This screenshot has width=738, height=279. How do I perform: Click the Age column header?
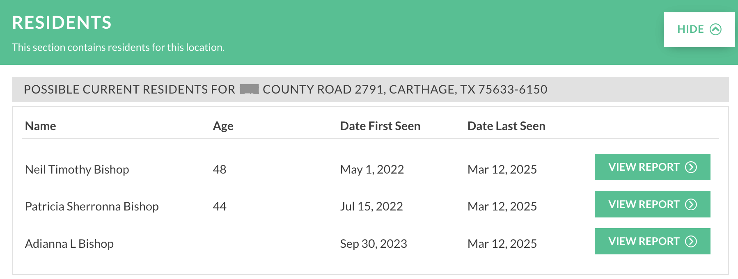[x=223, y=126]
